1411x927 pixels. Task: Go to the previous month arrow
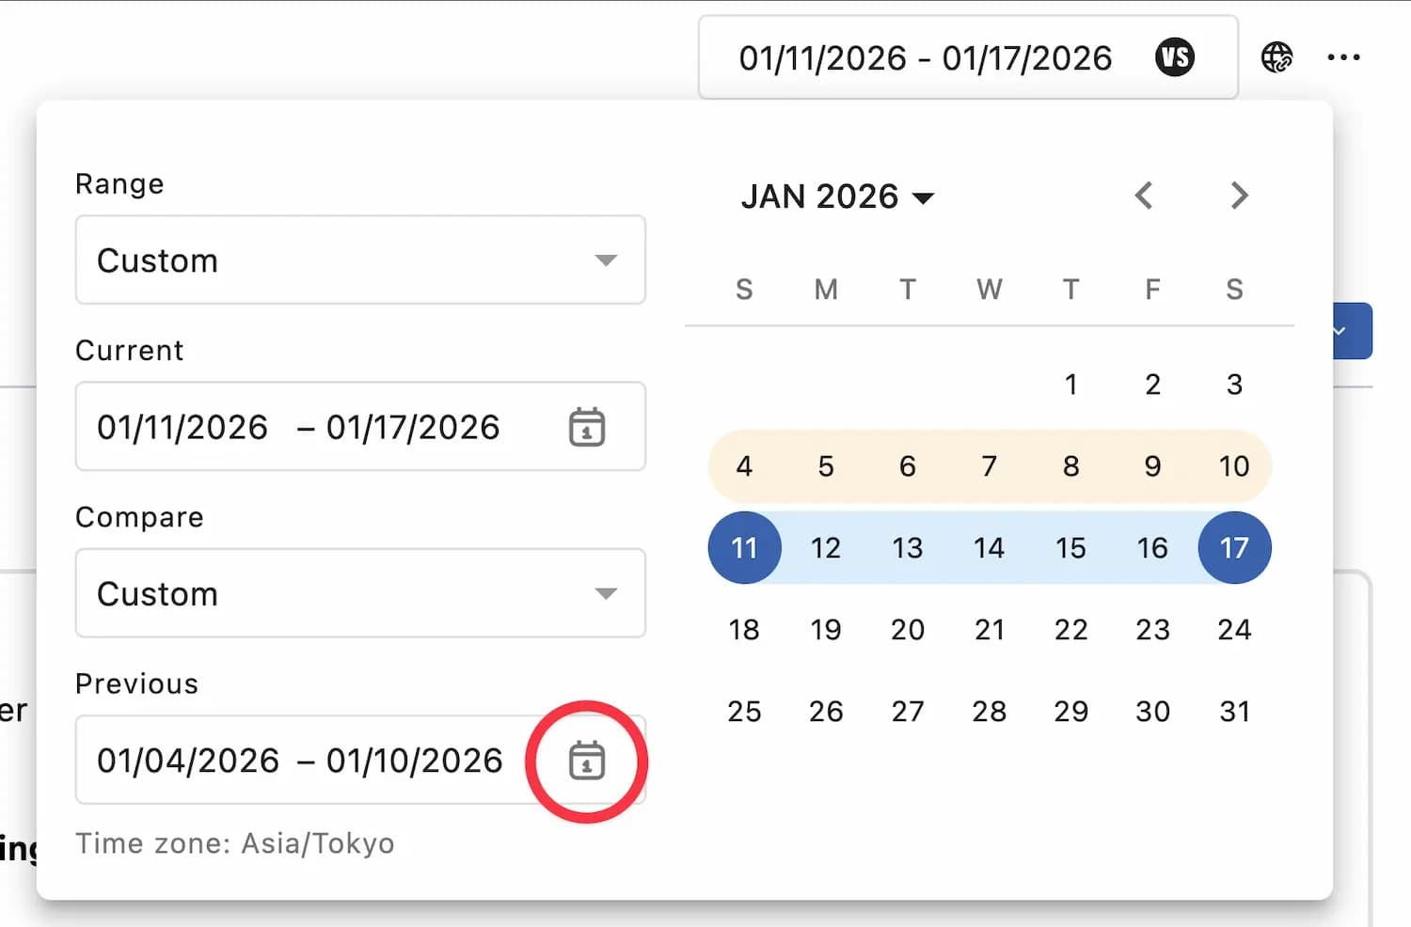point(1144,196)
